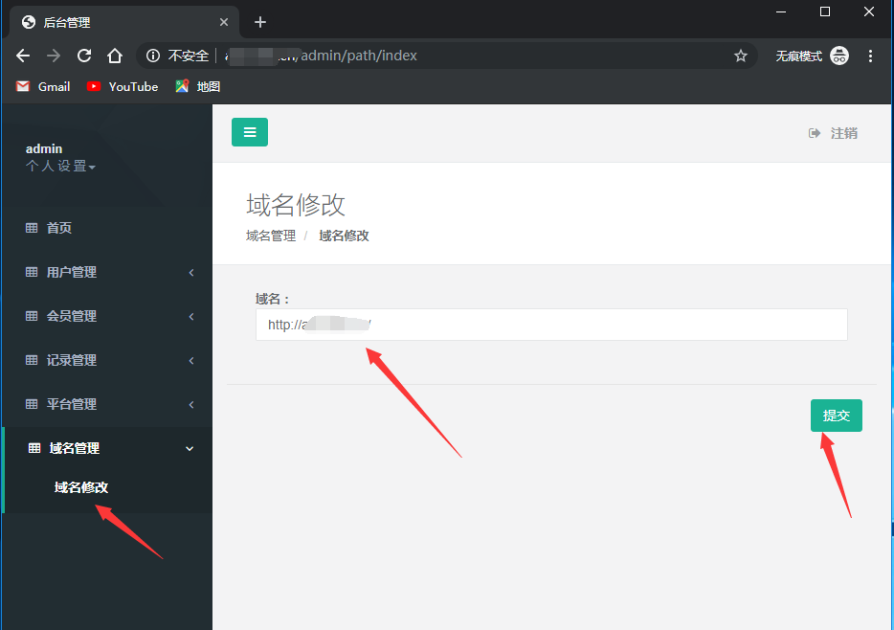894x630 pixels.
Task: Click the grid icon beside 域名管理
Action: (34, 448)
